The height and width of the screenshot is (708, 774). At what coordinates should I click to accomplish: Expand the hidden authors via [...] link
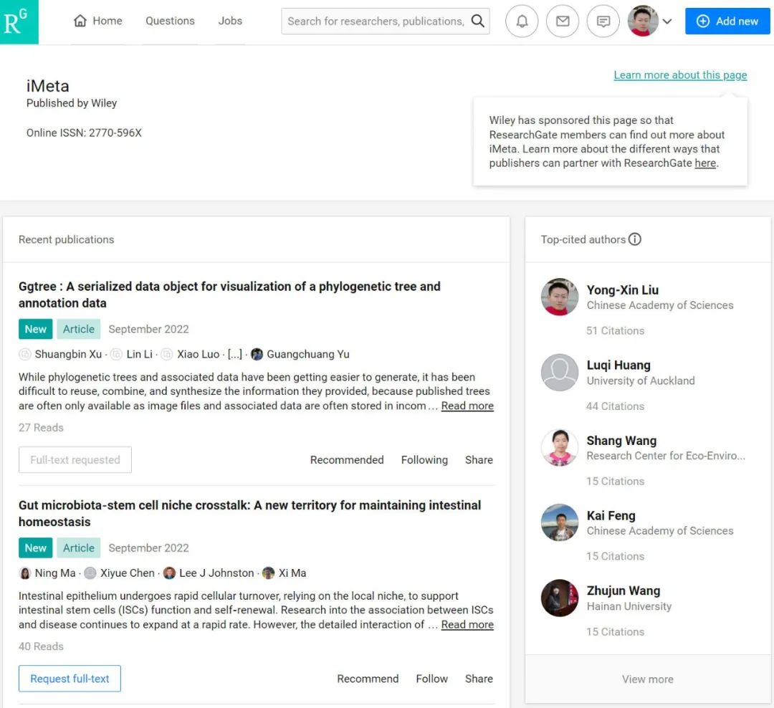[235, 354]
